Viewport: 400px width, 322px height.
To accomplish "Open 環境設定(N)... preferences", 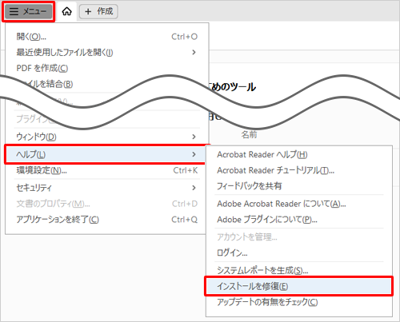I will point(106,170).
